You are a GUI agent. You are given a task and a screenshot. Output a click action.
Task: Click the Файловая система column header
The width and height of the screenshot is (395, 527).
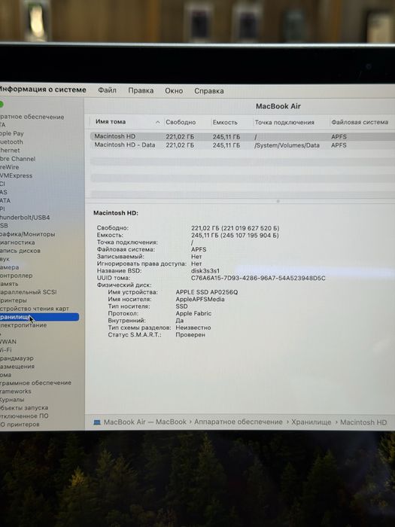[x=360, y=122]
